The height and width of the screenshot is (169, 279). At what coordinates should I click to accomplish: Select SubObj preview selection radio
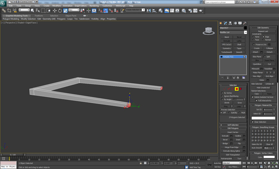[229, 113]
